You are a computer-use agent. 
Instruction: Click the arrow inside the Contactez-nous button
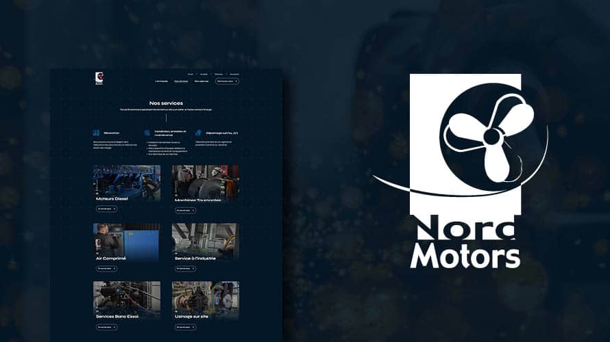(236, 81)
